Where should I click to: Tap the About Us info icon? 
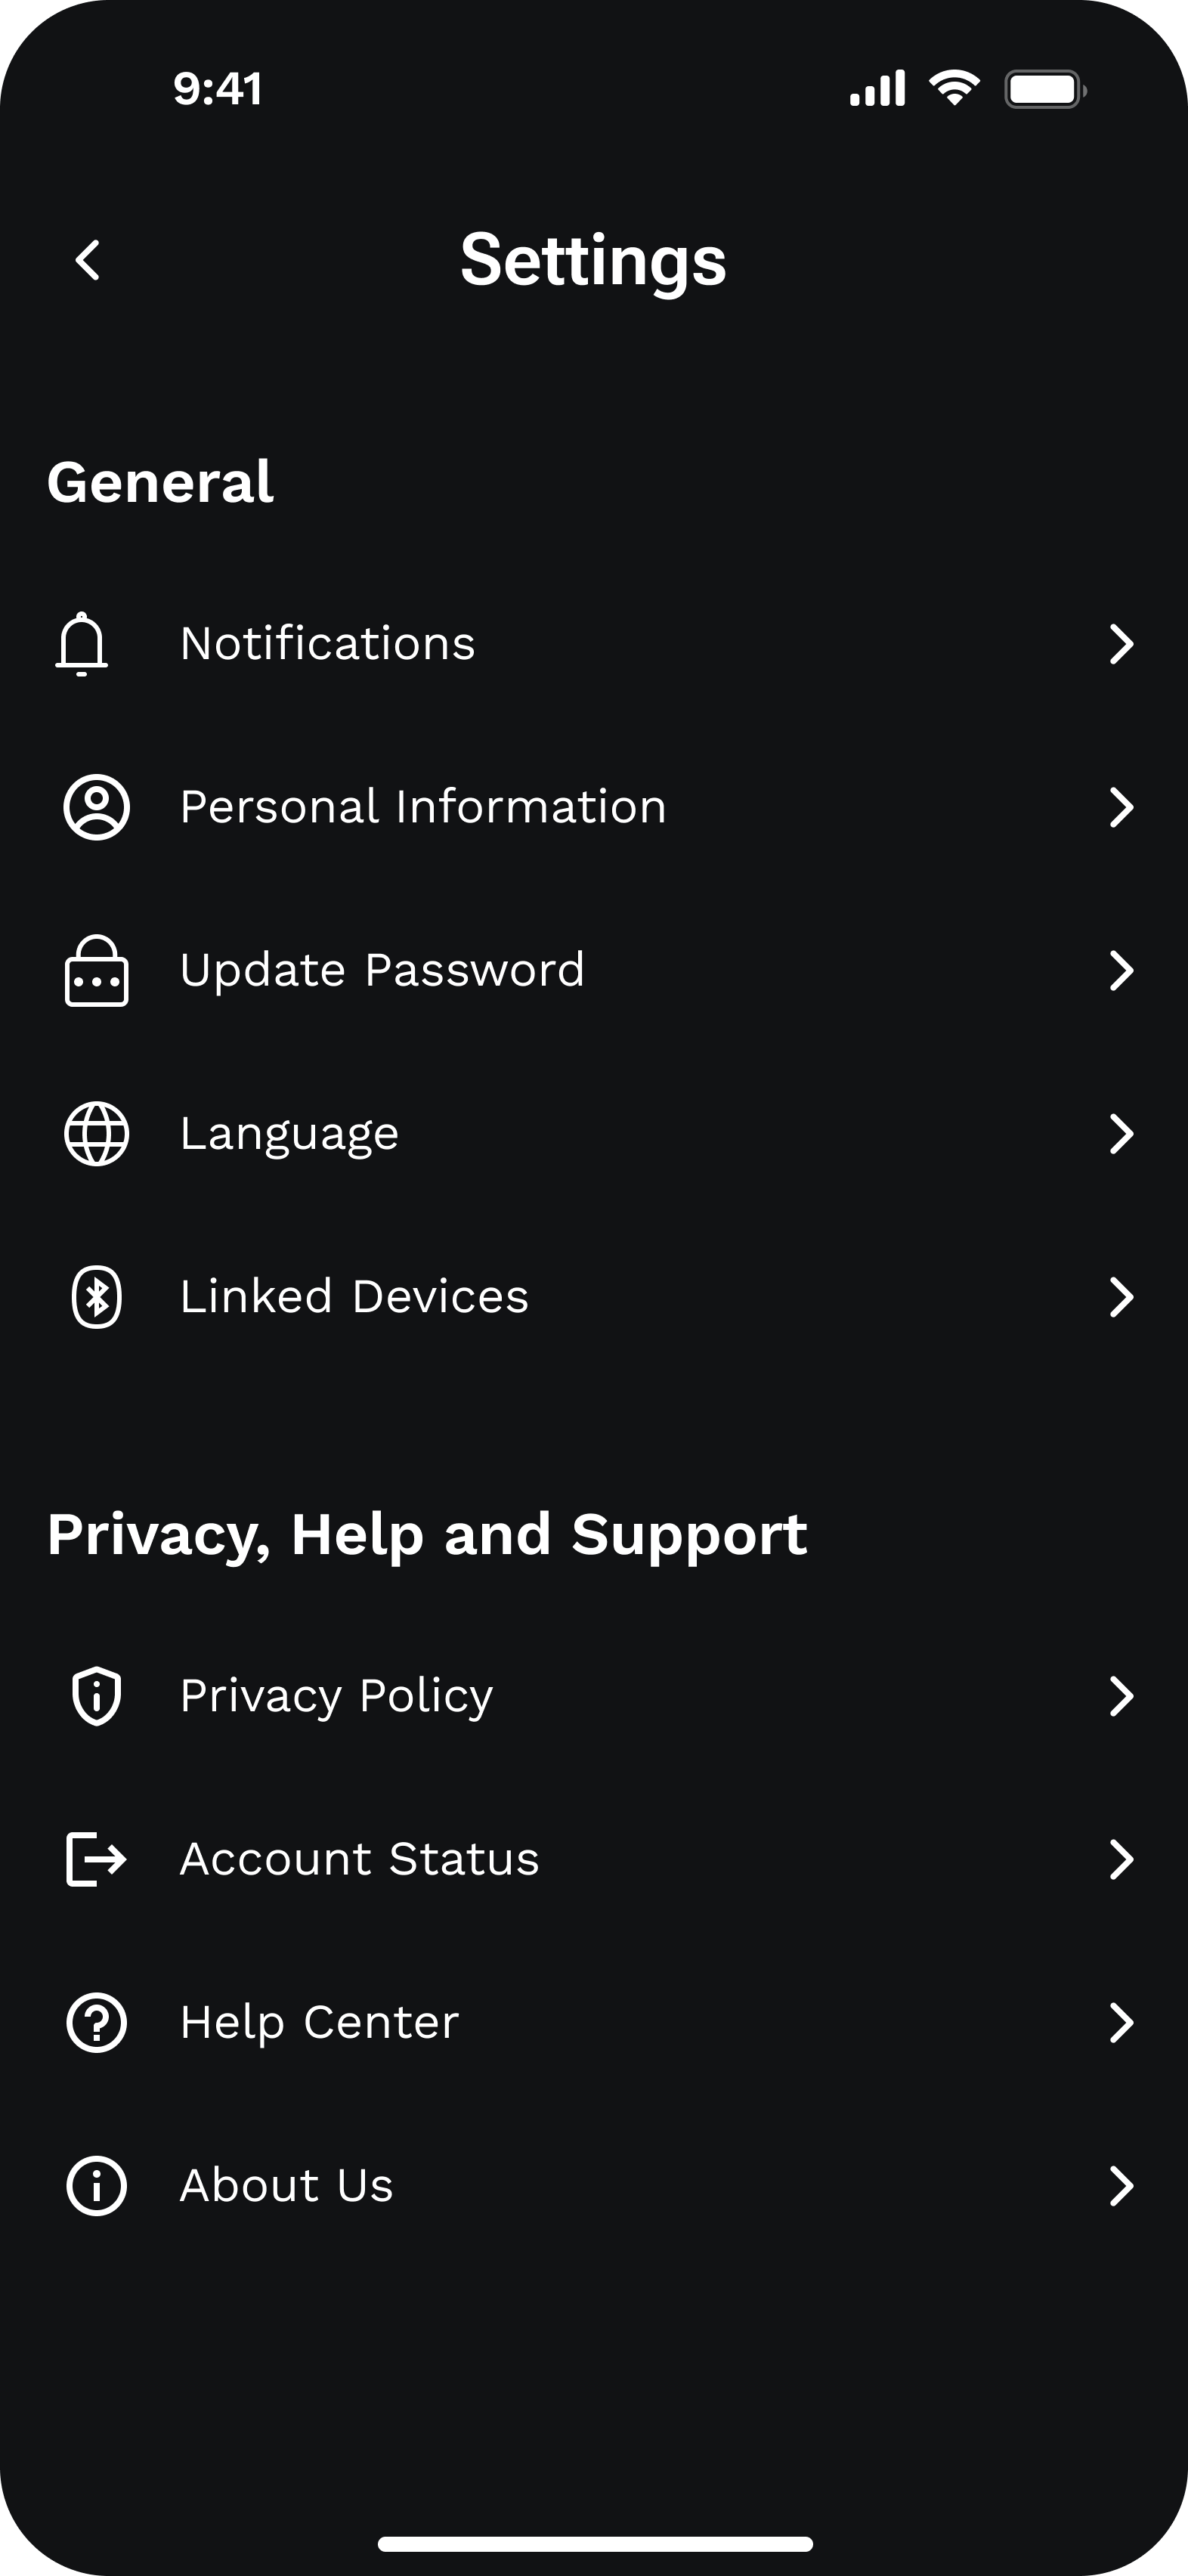point(96,2186)
